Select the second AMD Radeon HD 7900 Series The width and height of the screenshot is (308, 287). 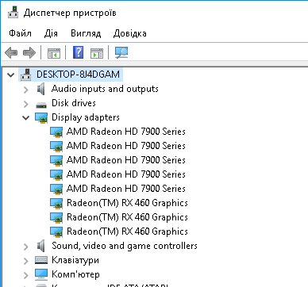(x=126, y=146)
